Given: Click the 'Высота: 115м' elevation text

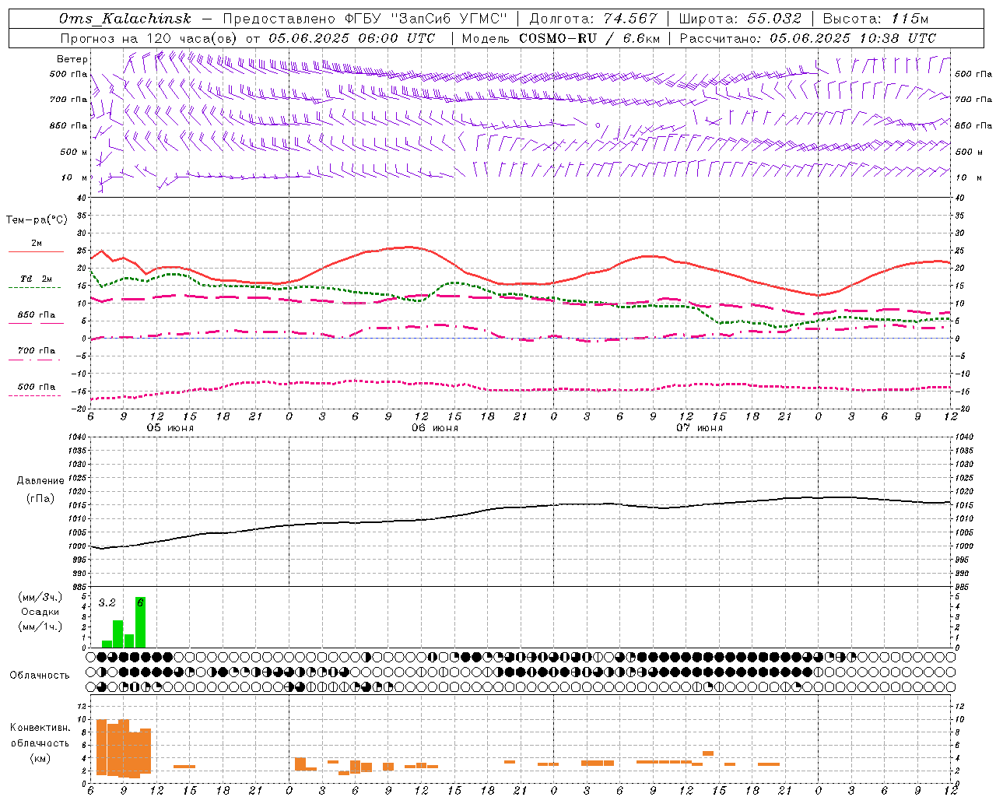Looking at the screenshot, I should click(x=875, y=19).
